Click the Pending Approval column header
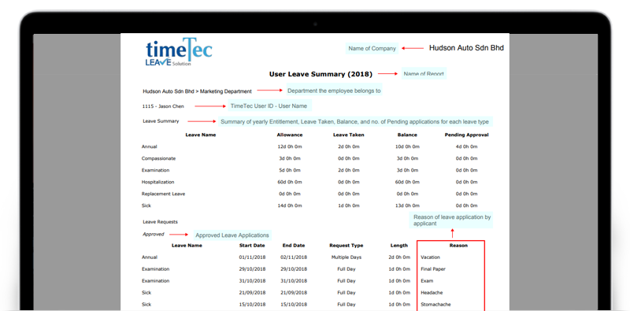The height and width of the screenshot is (311, 630). point(466,135)
